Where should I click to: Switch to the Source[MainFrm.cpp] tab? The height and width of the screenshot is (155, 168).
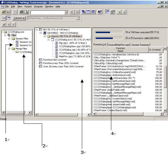119,45
